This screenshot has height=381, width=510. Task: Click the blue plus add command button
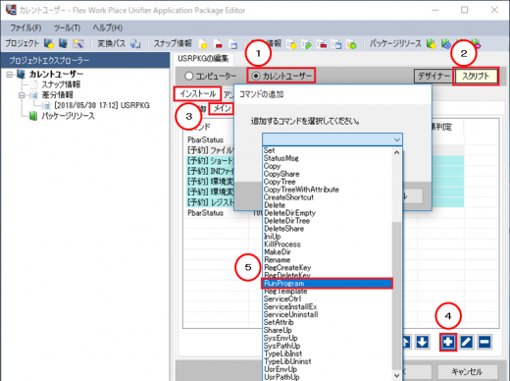[x=448, y=342]
